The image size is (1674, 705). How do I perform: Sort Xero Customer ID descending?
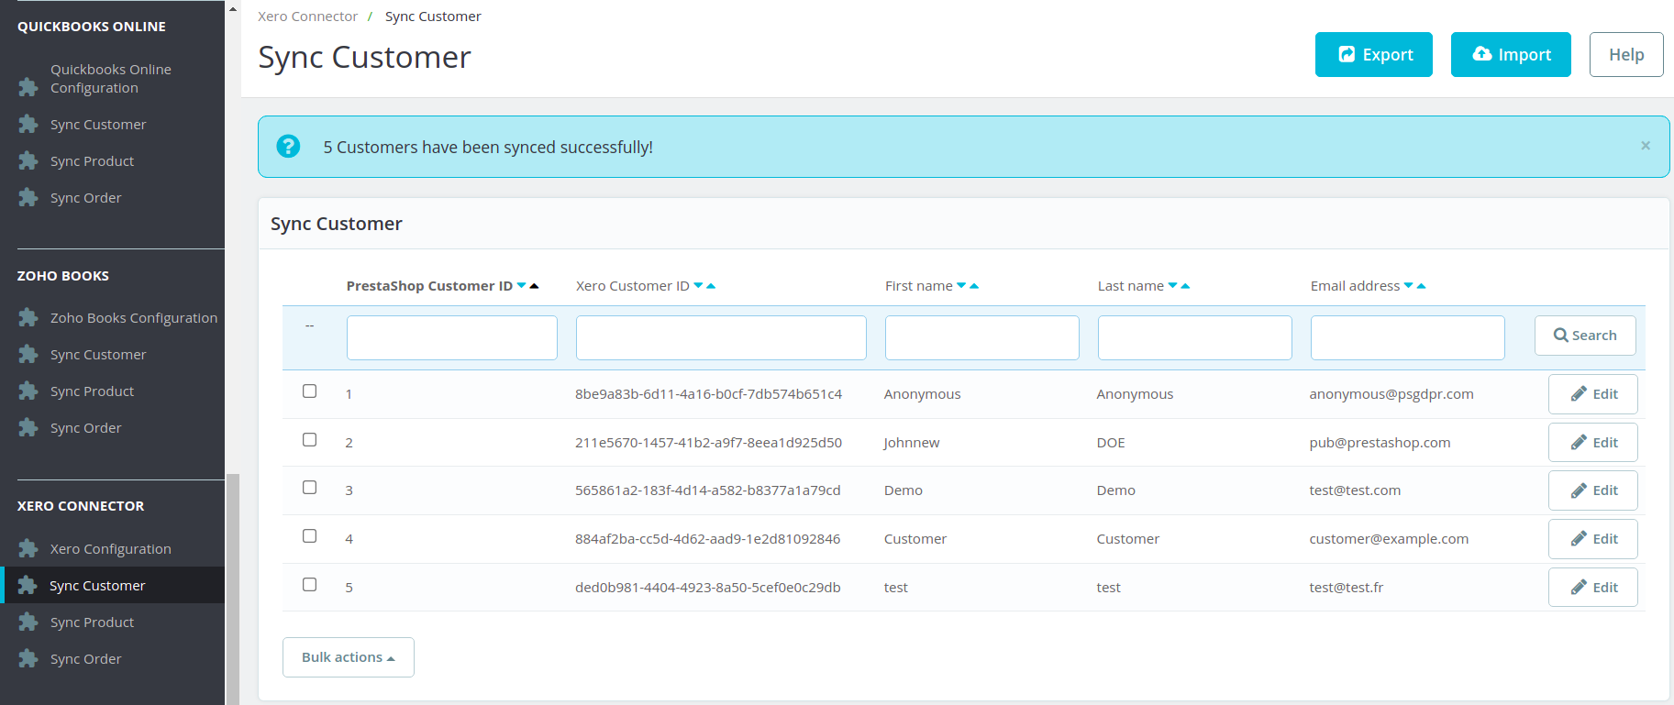pyautogui.click(x=698, y=285)
